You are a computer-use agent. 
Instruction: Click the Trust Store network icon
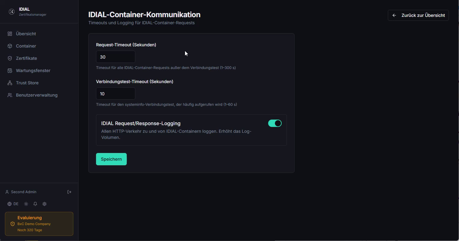tap(10, 83)
